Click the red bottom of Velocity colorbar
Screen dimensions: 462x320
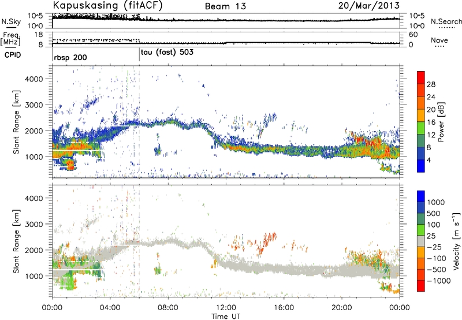pyautogui.click(x=421, y=286)
